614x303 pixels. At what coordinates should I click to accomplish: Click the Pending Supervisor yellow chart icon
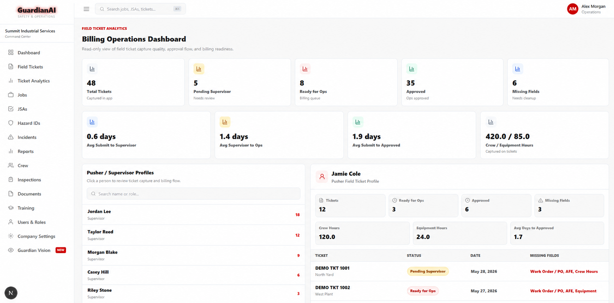(199, 69)
